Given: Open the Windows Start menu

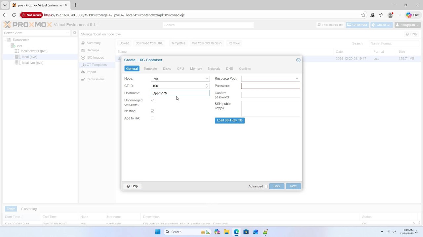Looking at the screenshot, I should tap(158, 232).
